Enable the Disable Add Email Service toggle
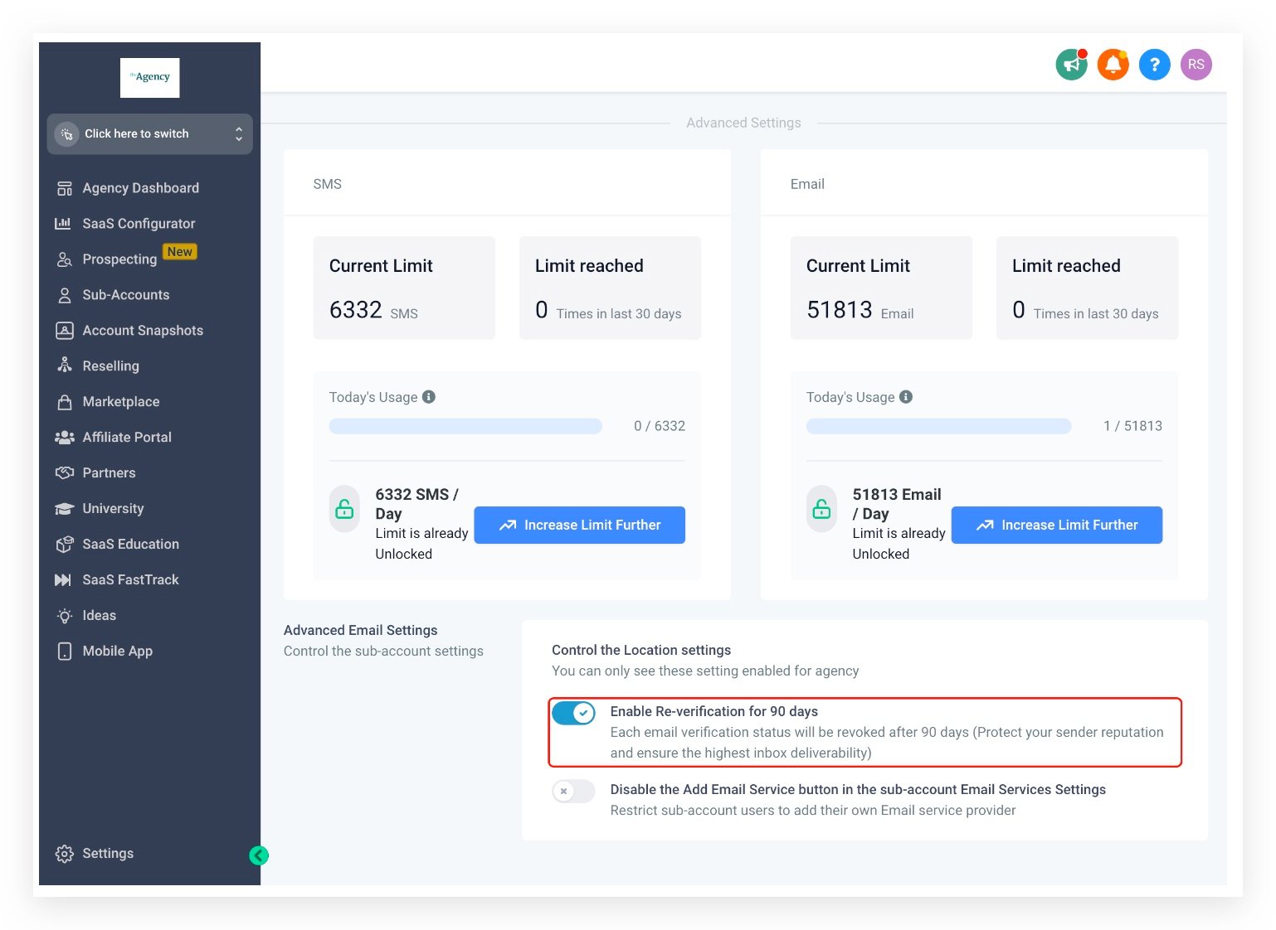Viewport: 1276px width, 930px height. click(x=573, y=791)
